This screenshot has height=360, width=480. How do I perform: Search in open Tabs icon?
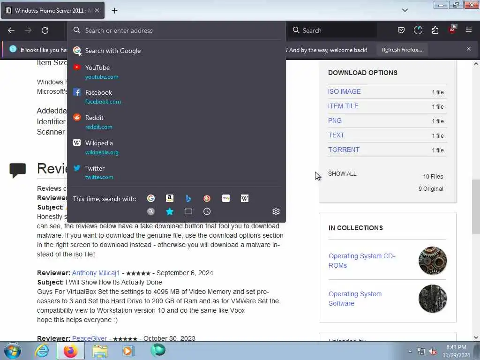tap(188, 211)
